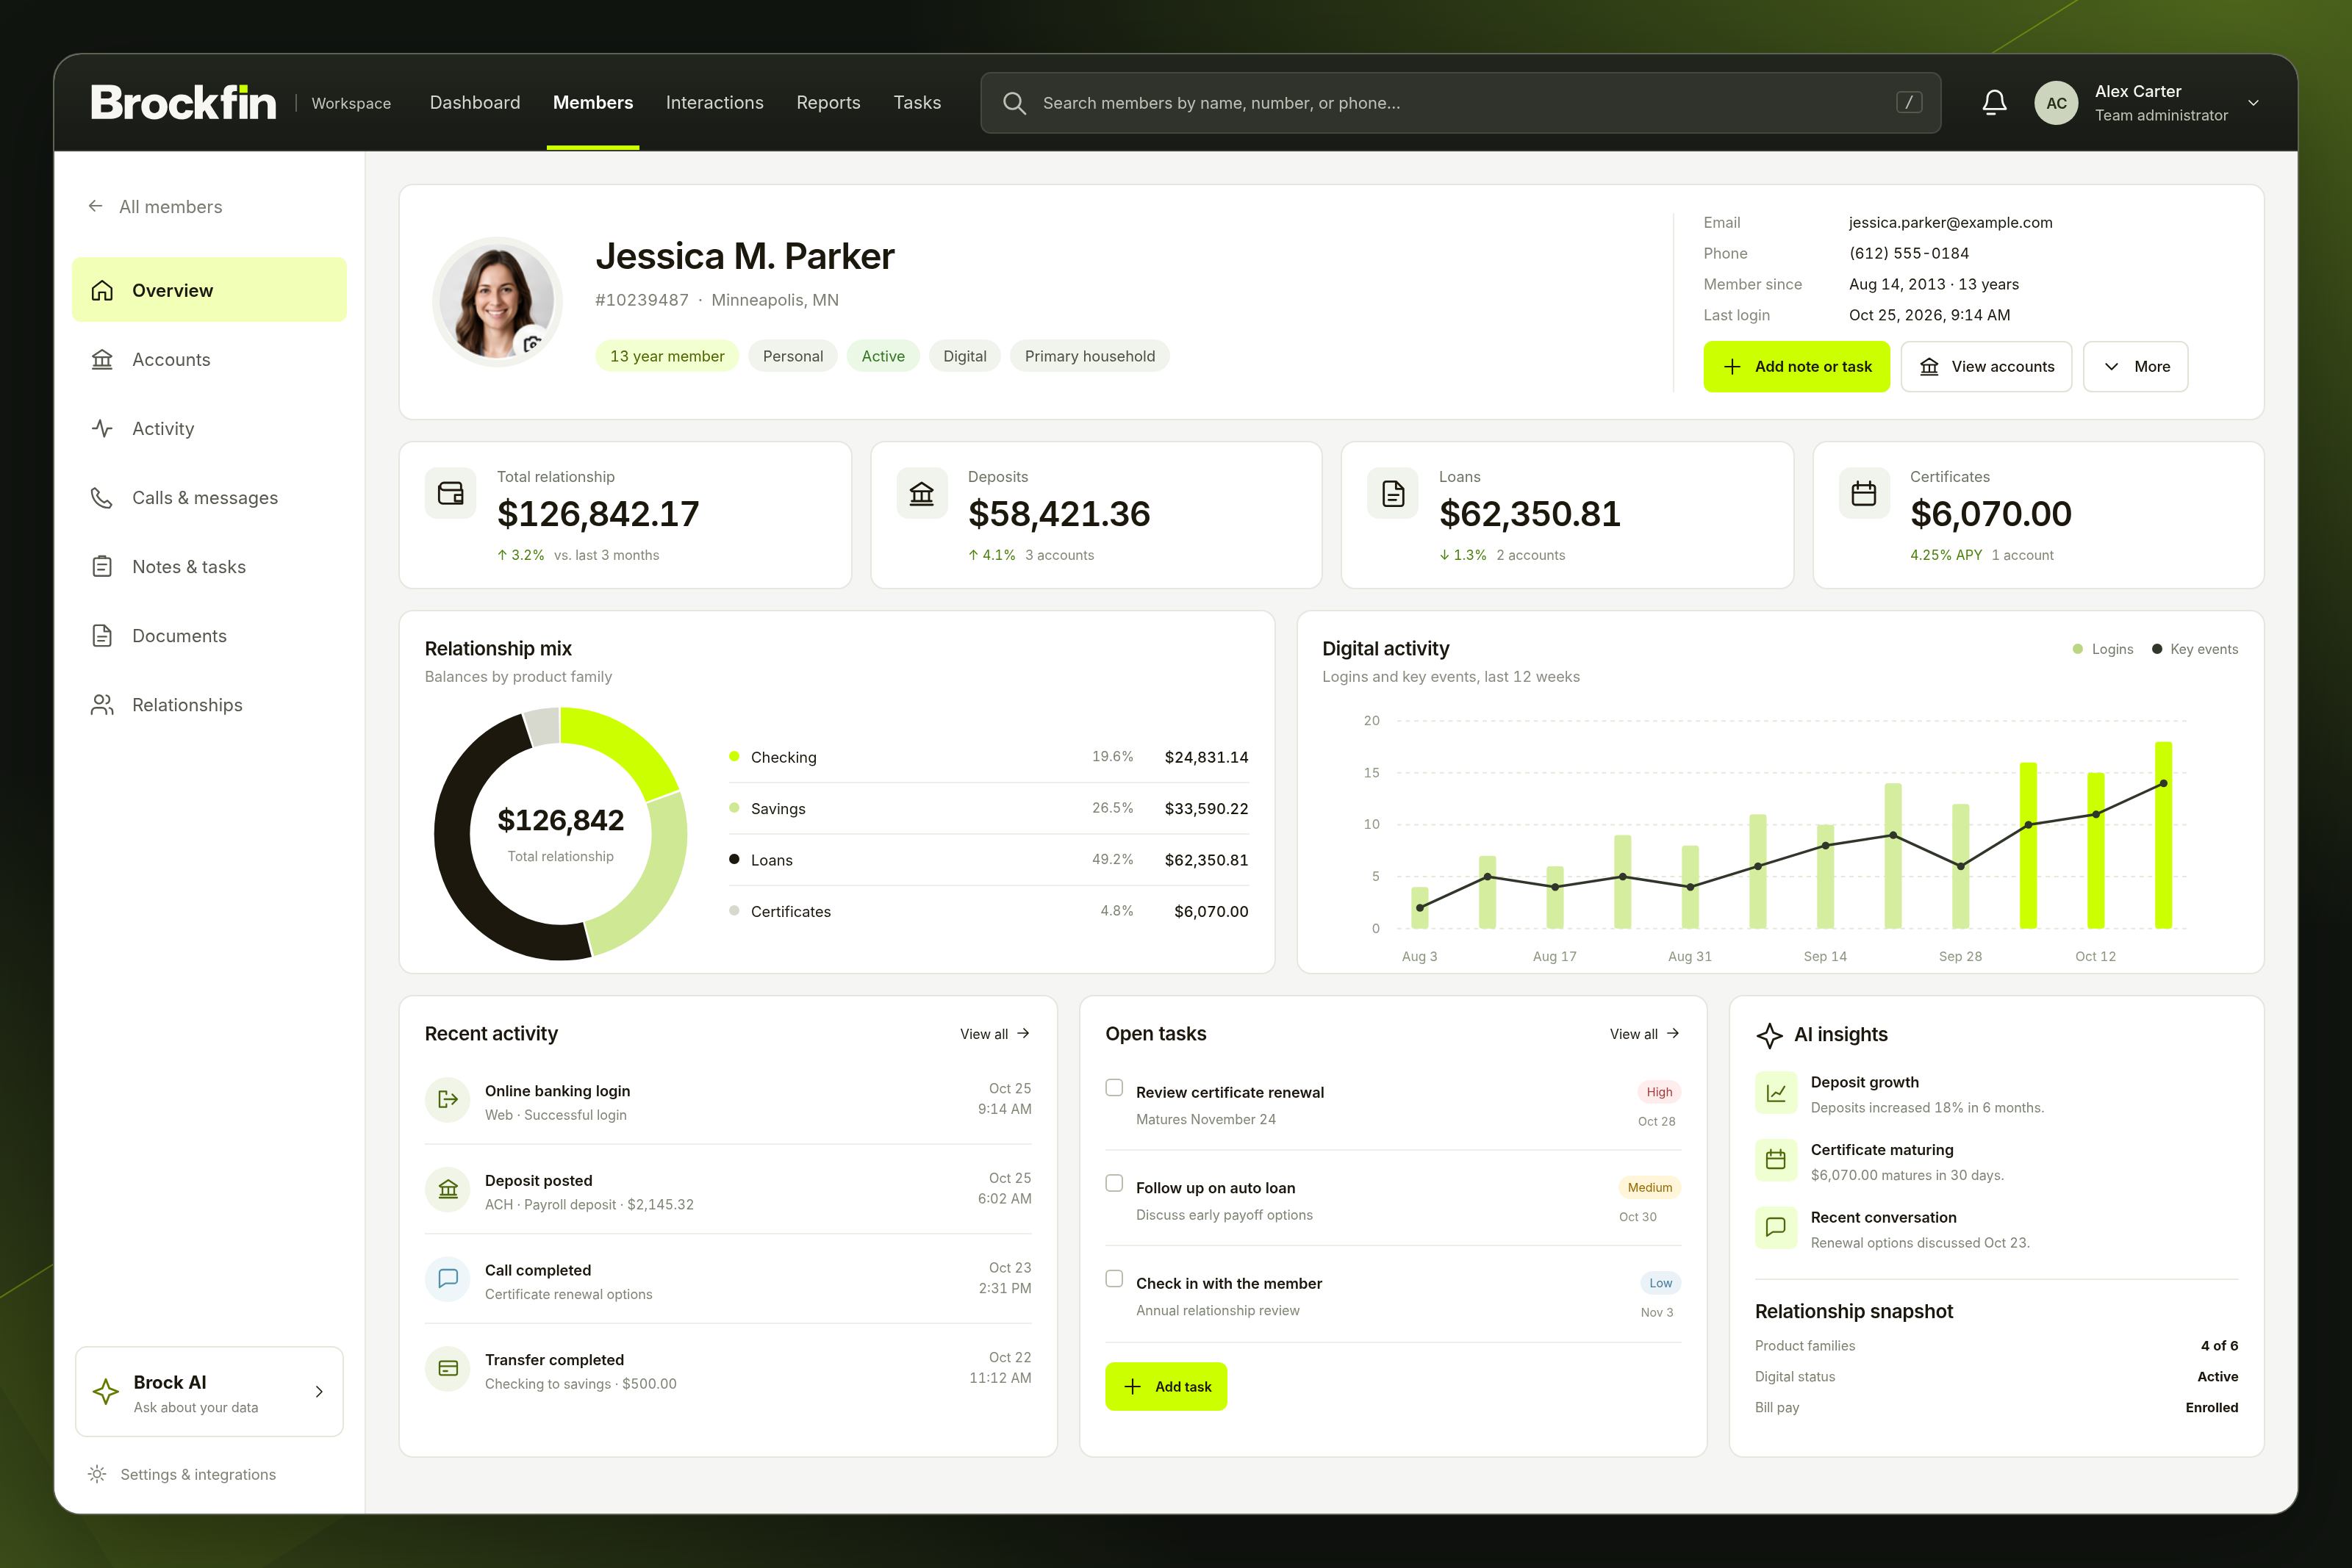The width and height of the screenshot is (2352, 1568).
Task: Click the Logins legend in Digital activity
Action: pyautogui.click(x=2103, y=649)
